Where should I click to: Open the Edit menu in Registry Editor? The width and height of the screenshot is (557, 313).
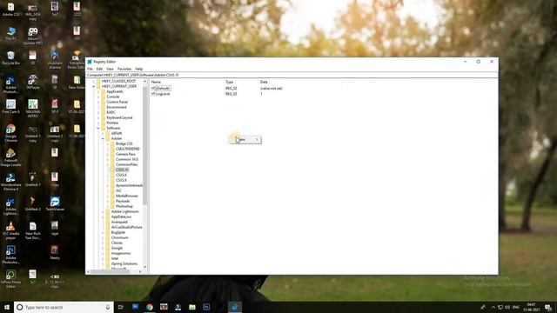tap(99, 69)
